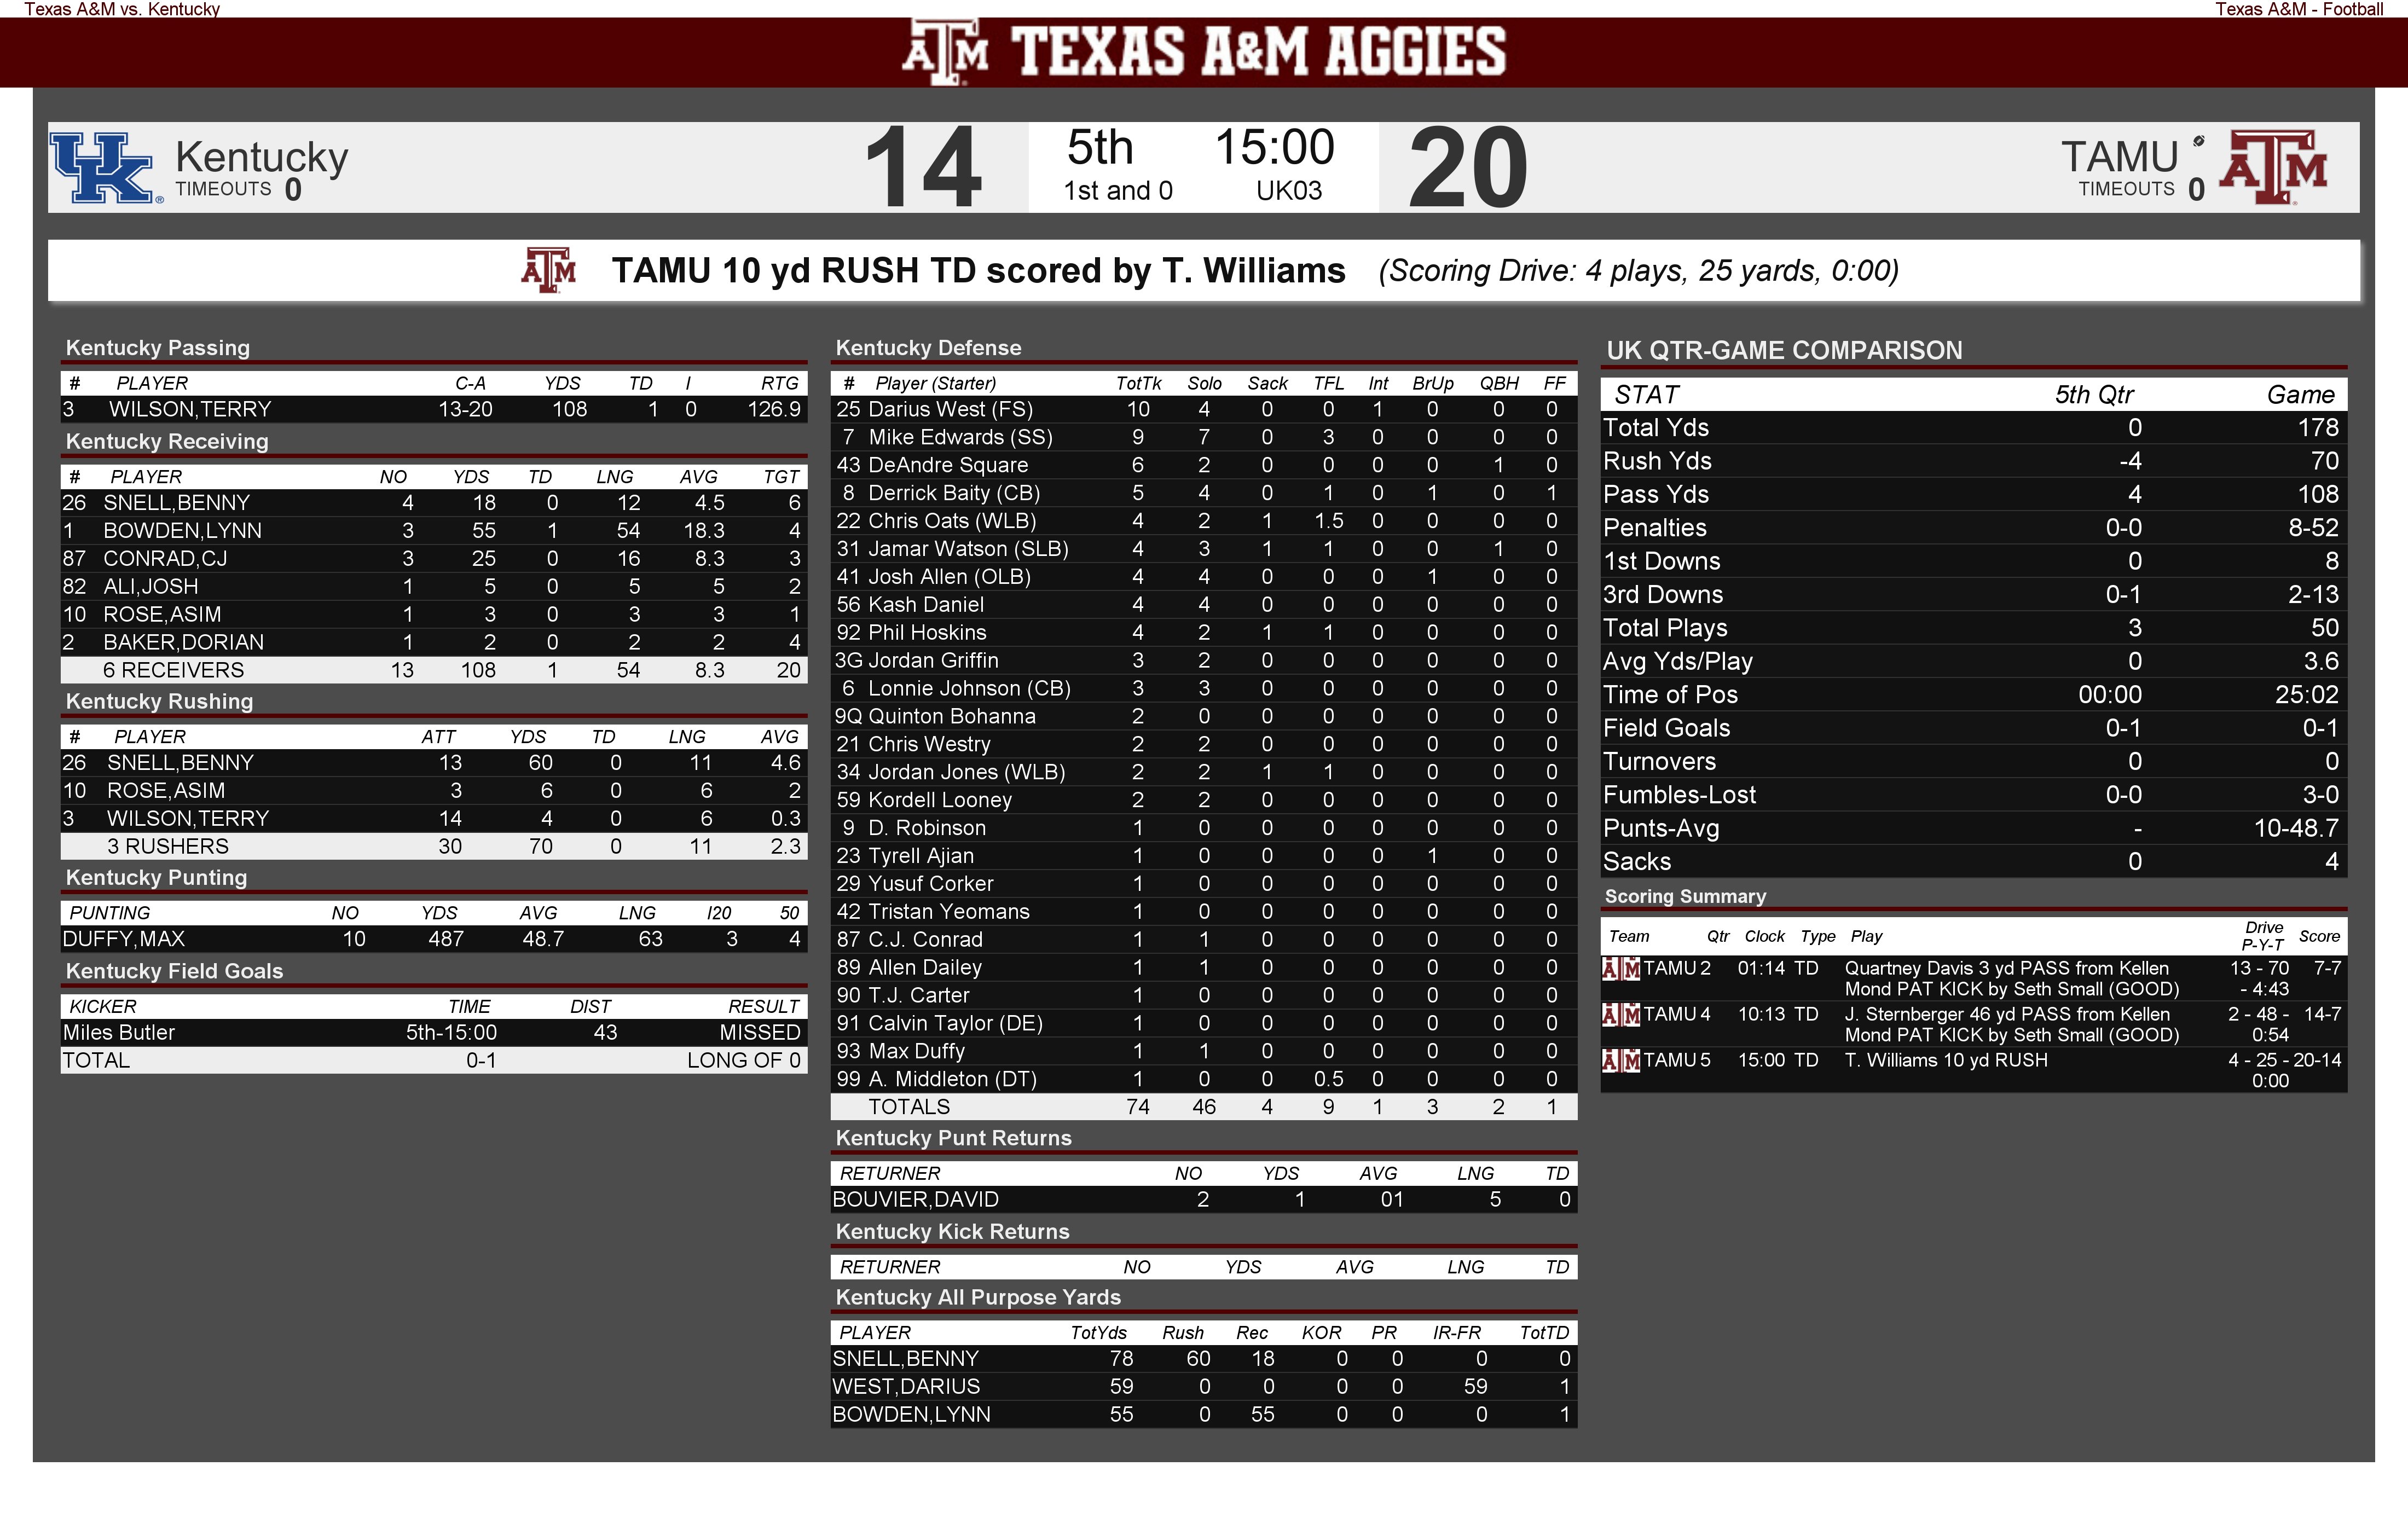Click Darius West (FS) defense row

(1203, 409)
